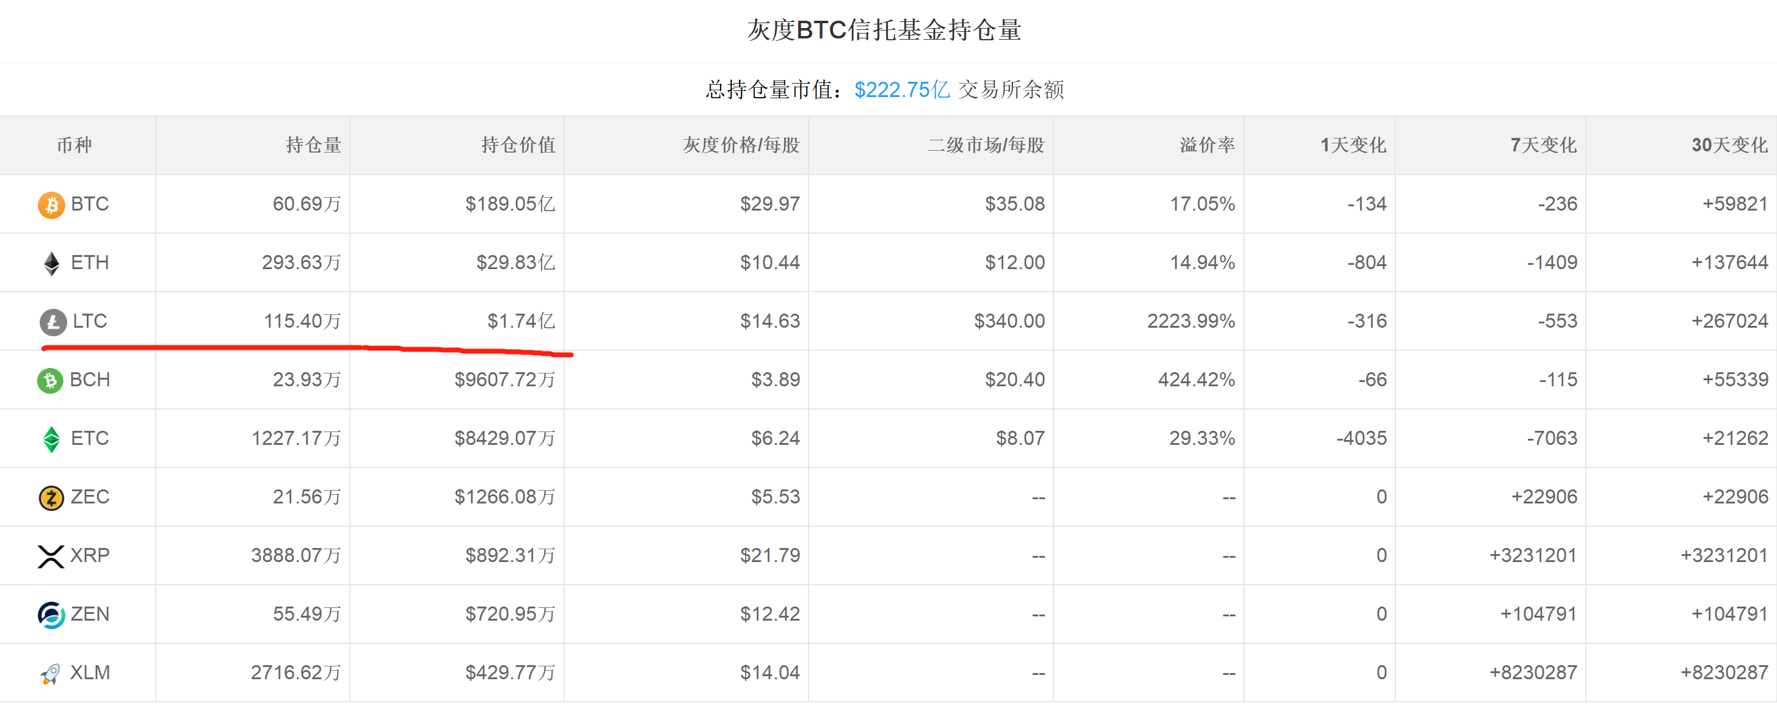Click XLM Grayscale price $14.04
Image resolution: width=1777 pixels, height=714 pixels.
tap(770, 673)
